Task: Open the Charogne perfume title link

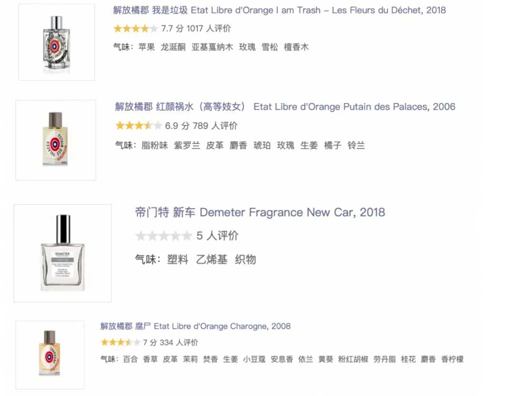Action: [195, 326]
